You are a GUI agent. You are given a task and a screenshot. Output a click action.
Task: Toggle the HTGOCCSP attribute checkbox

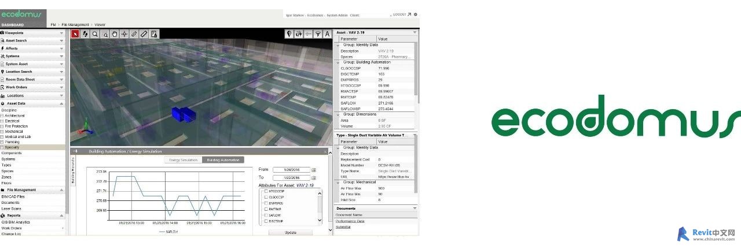tap(266, 191)
